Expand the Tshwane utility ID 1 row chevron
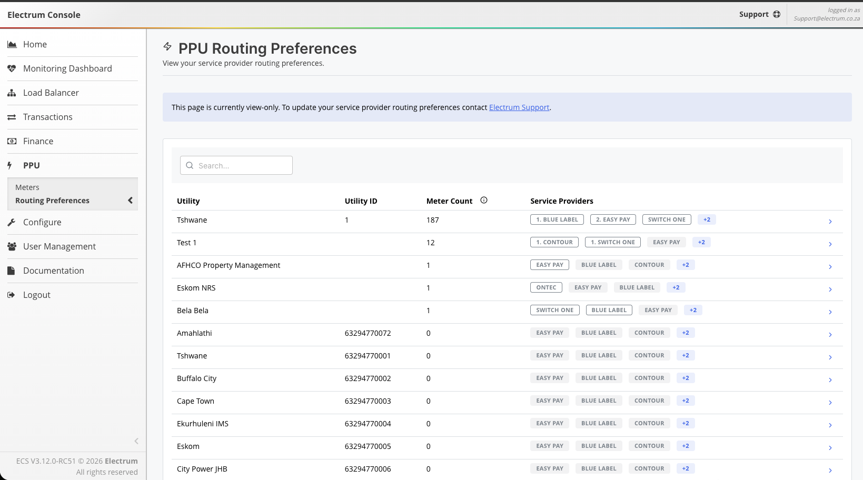Image resolution: width=863 pixels, height=480 pixels. pyautogui.click(x=830, y=222)
